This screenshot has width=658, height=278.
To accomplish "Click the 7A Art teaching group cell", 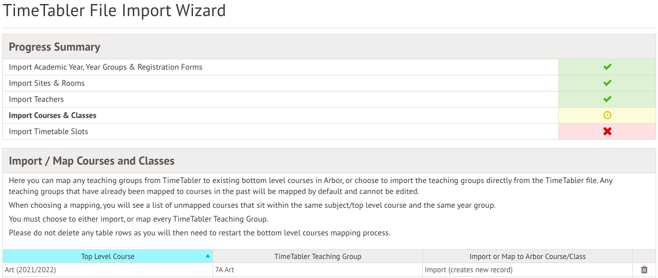I will point(226,270).
